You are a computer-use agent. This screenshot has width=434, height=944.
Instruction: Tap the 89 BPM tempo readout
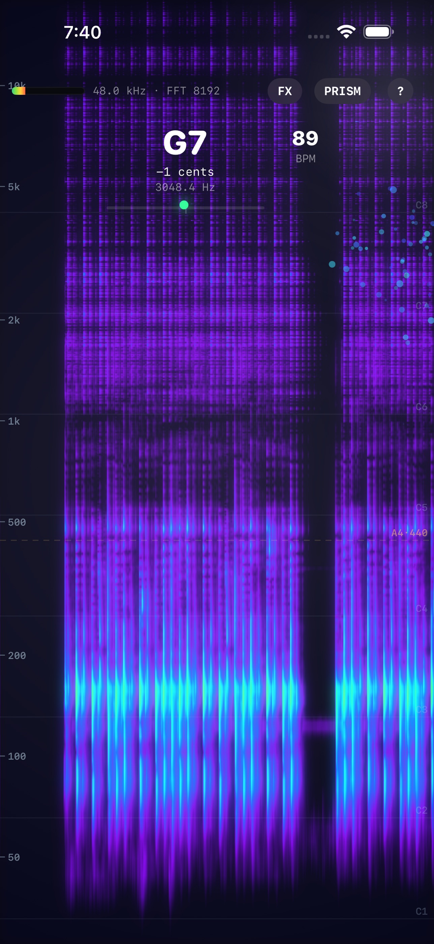pyautogui.click(x=306, y=138)
